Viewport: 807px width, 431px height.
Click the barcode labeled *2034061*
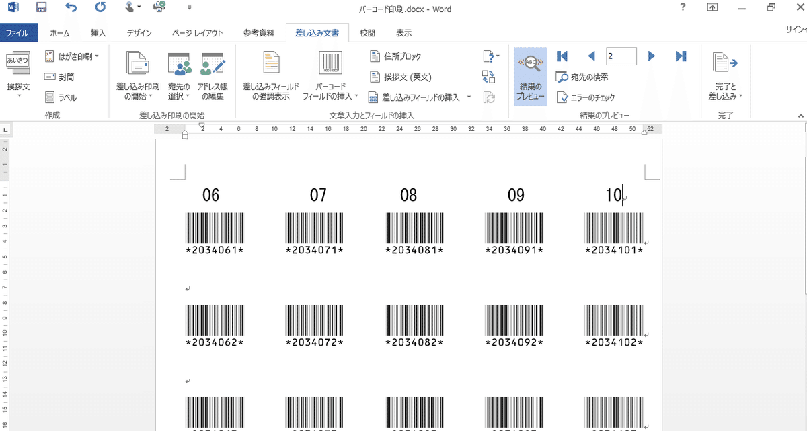pos(215,229)
